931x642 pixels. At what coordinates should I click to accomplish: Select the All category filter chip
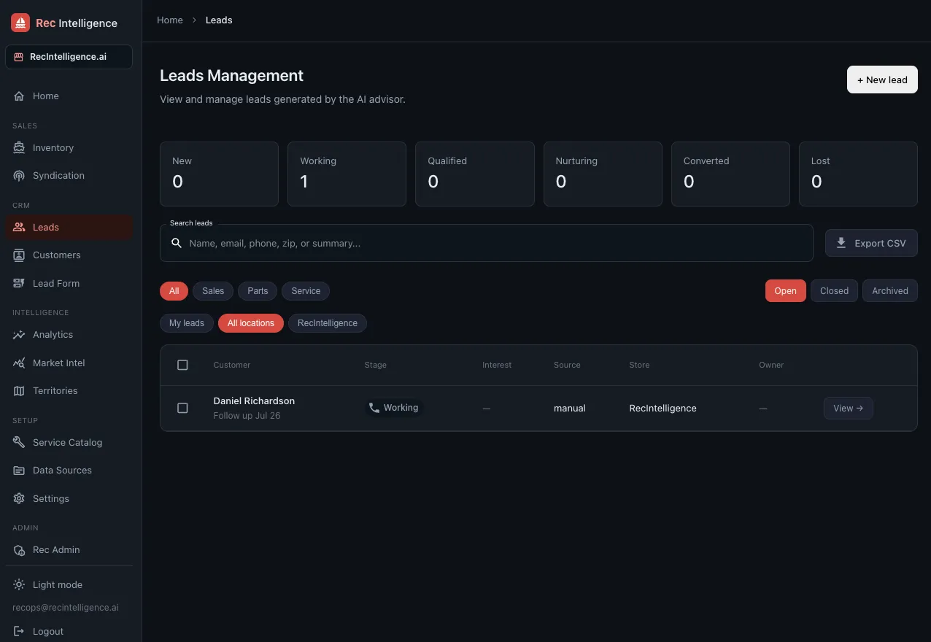(174, 290)
